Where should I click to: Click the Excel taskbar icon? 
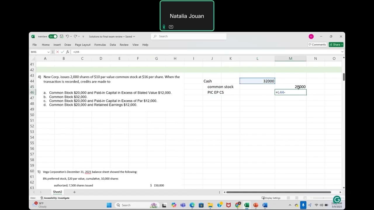pos(247,205)
